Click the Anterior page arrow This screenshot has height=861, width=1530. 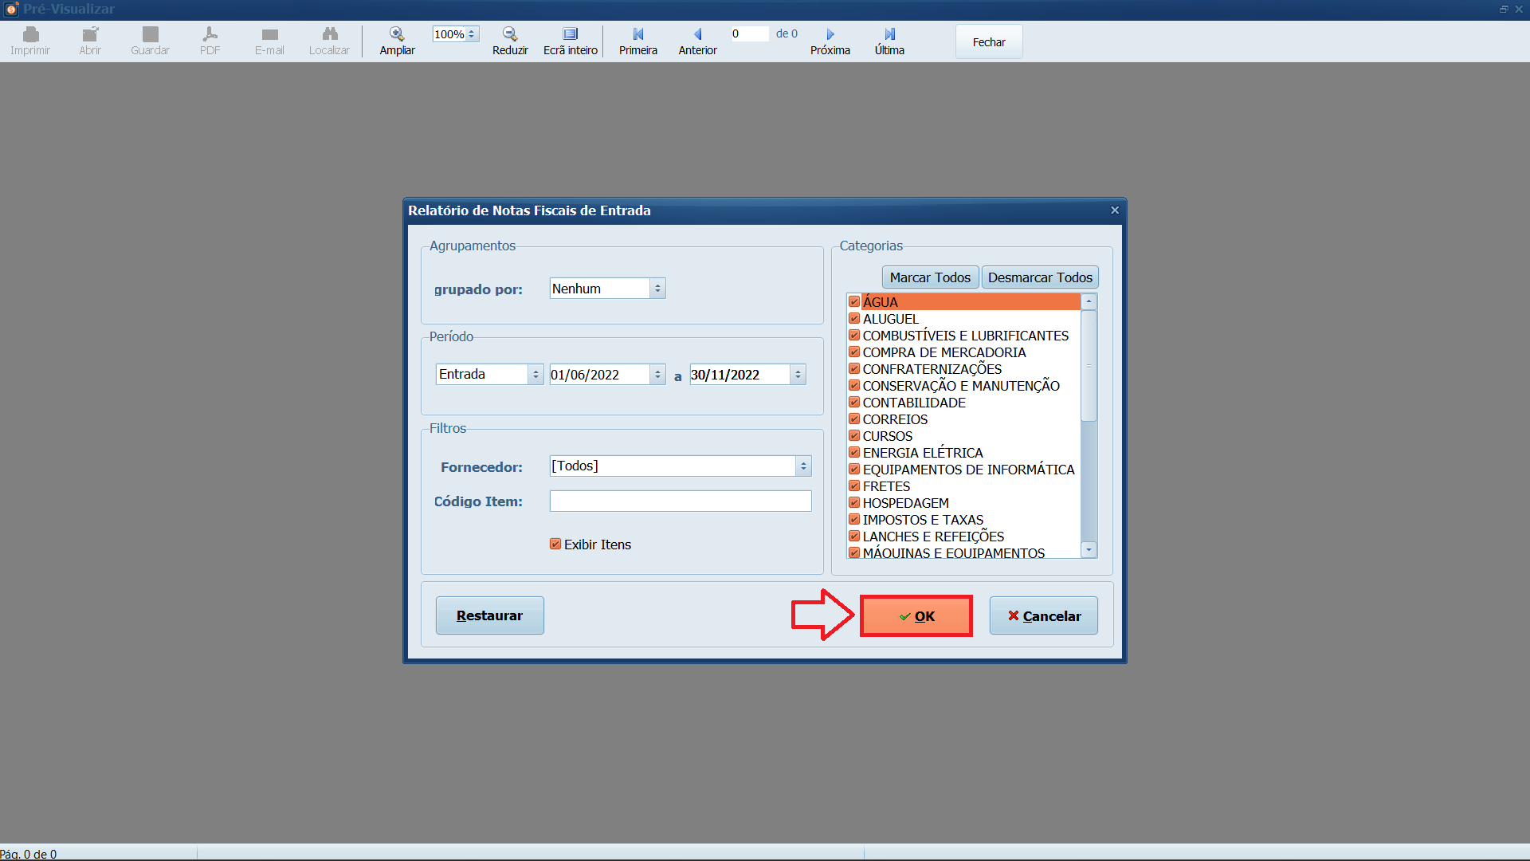[697, 34]
